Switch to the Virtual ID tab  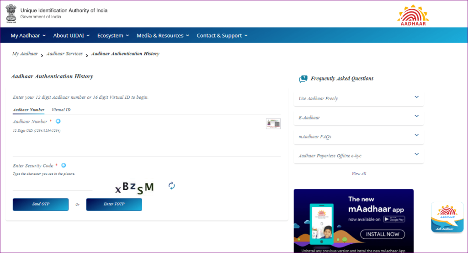[x=61, y=110]
